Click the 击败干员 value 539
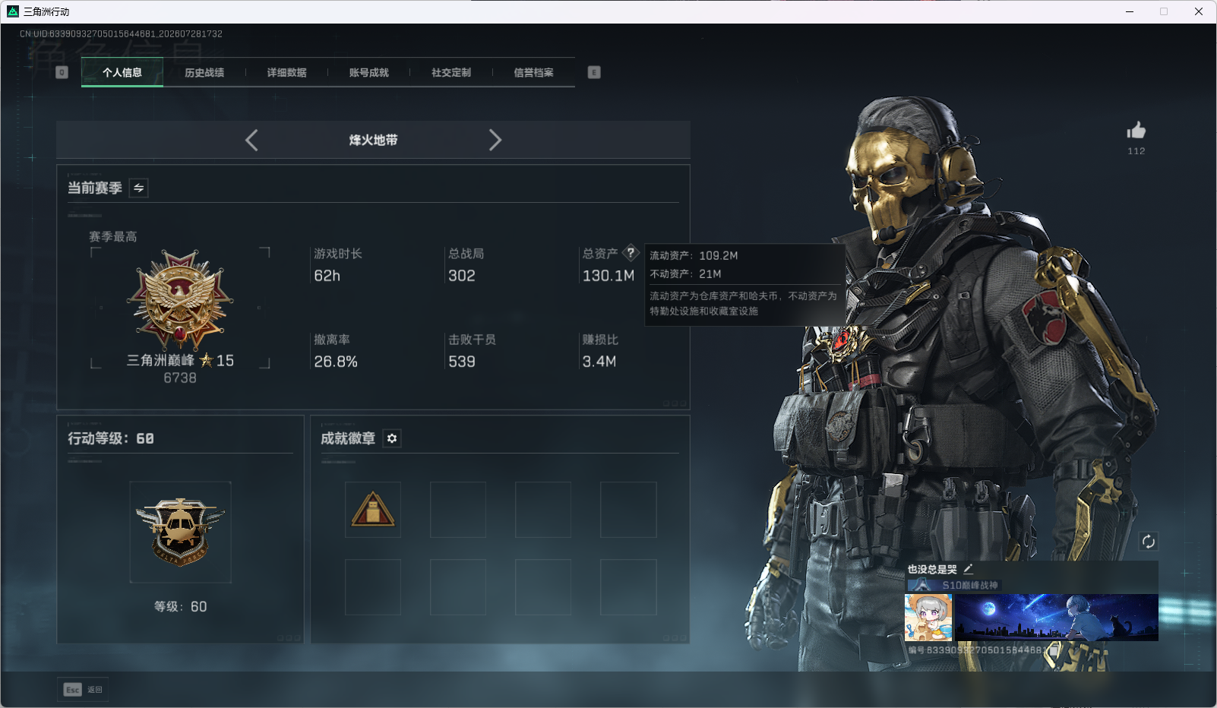 point(462,362)
